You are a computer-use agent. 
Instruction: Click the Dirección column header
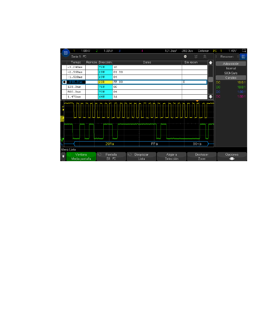(105, 62)
